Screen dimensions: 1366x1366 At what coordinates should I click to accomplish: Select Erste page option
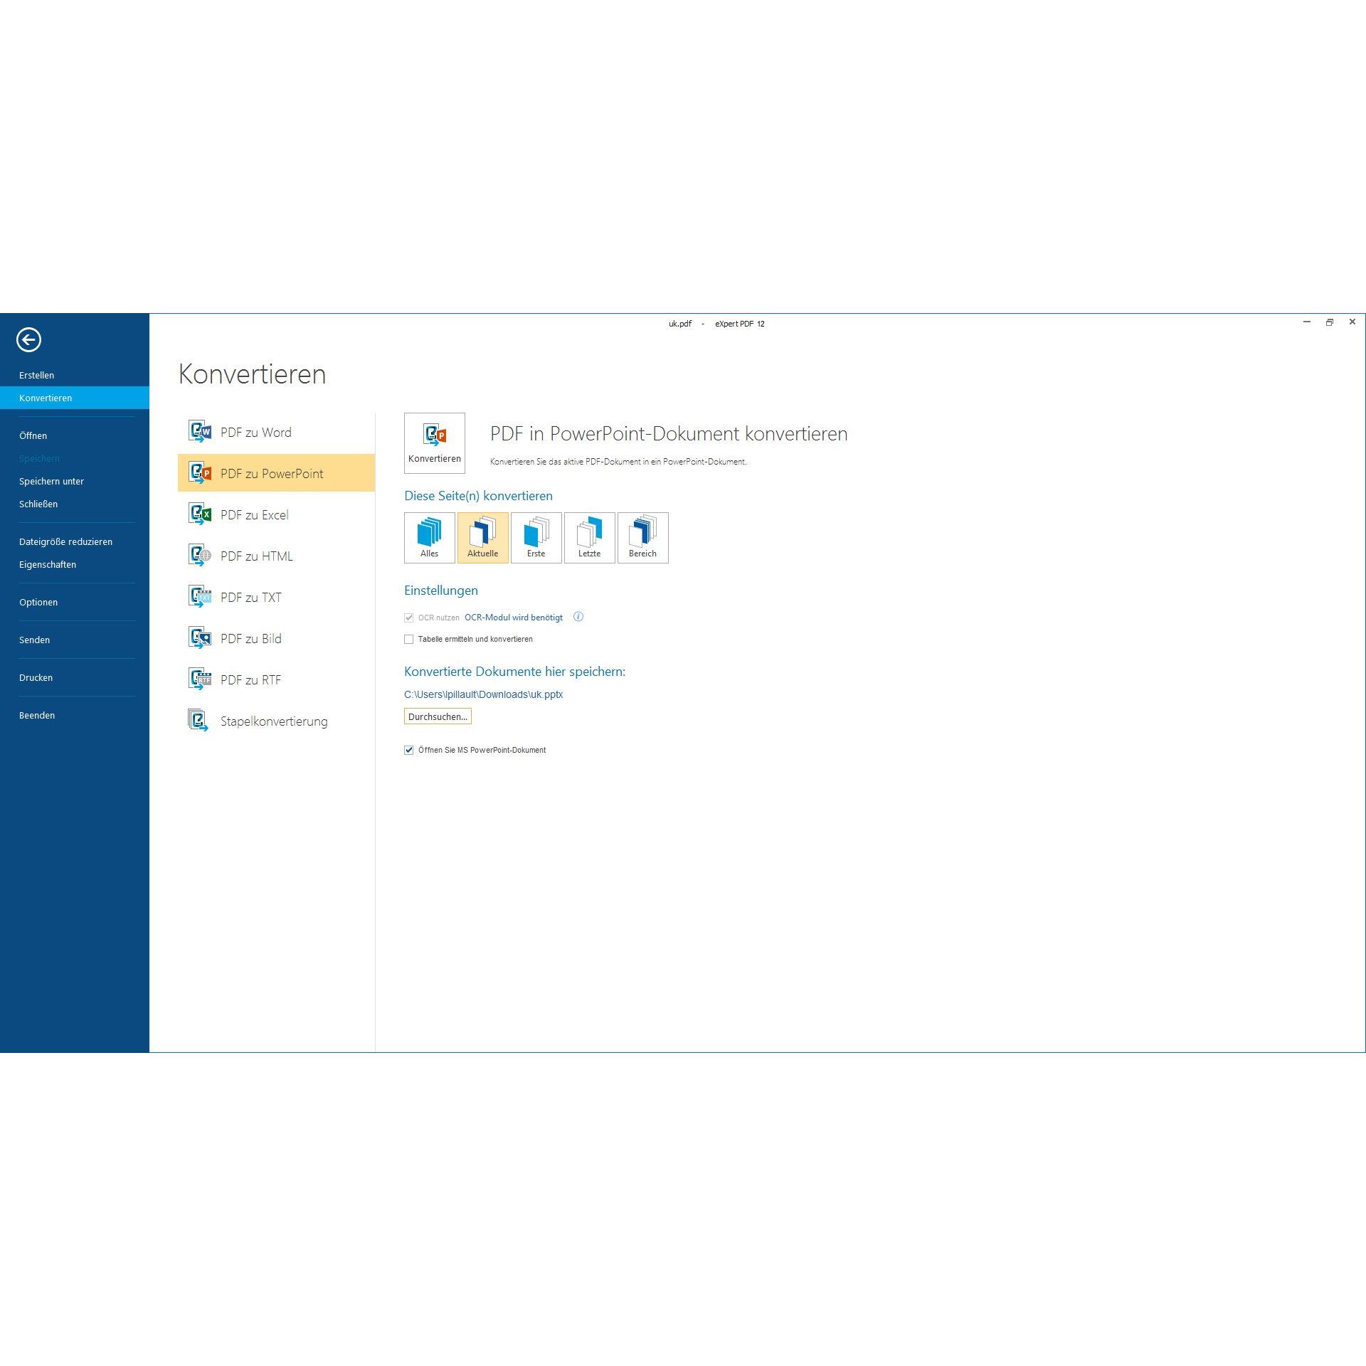(x=536, y=538)
